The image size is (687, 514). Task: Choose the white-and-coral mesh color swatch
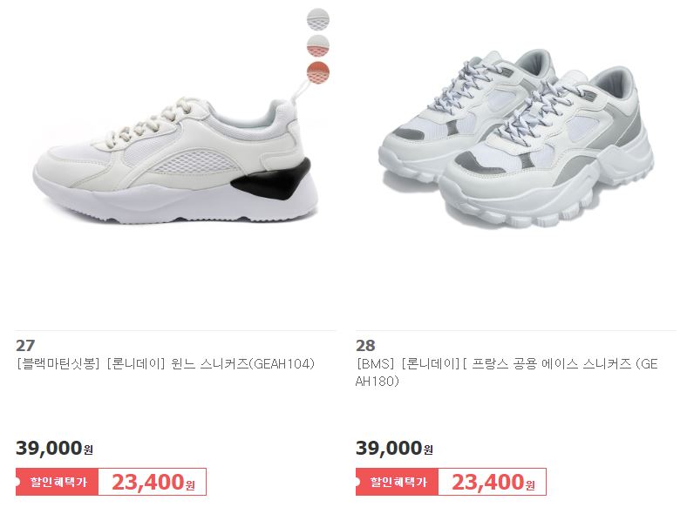pyautogui.click(x=317, y=46)
